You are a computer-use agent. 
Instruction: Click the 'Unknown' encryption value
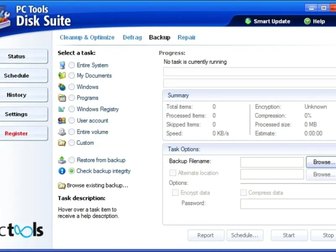pos(316,107)
